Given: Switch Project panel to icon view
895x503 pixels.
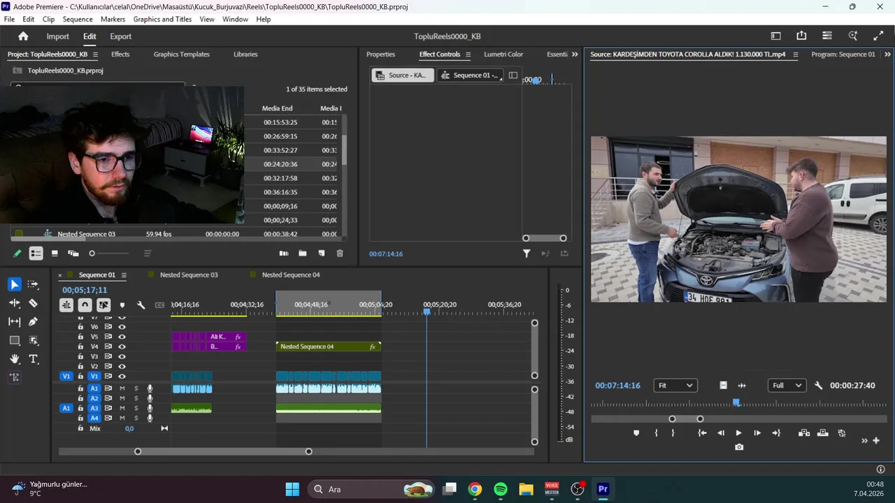Looking at the screenshot, I should pos(55,254).
